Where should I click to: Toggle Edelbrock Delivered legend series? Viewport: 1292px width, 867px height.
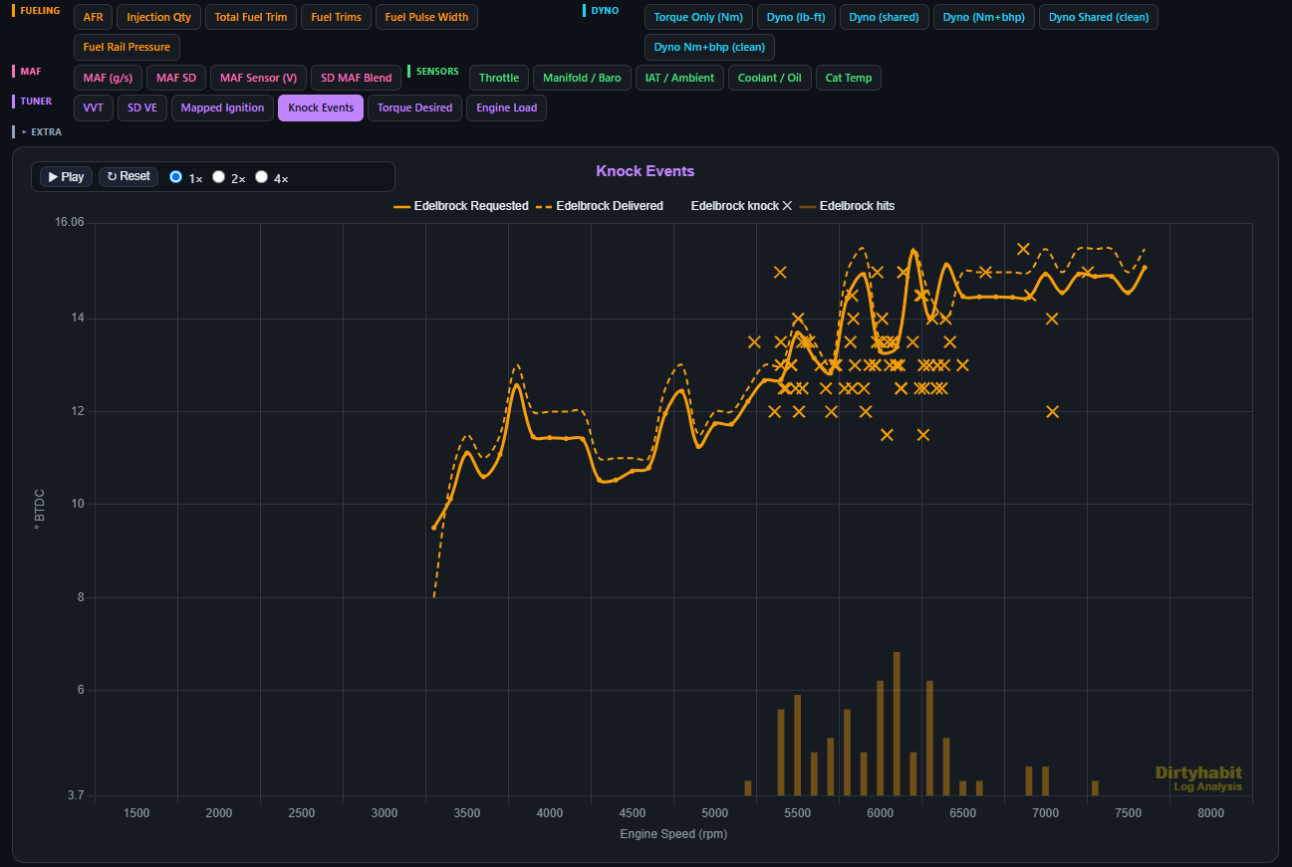pyautogui.click(x=600, y=206)
